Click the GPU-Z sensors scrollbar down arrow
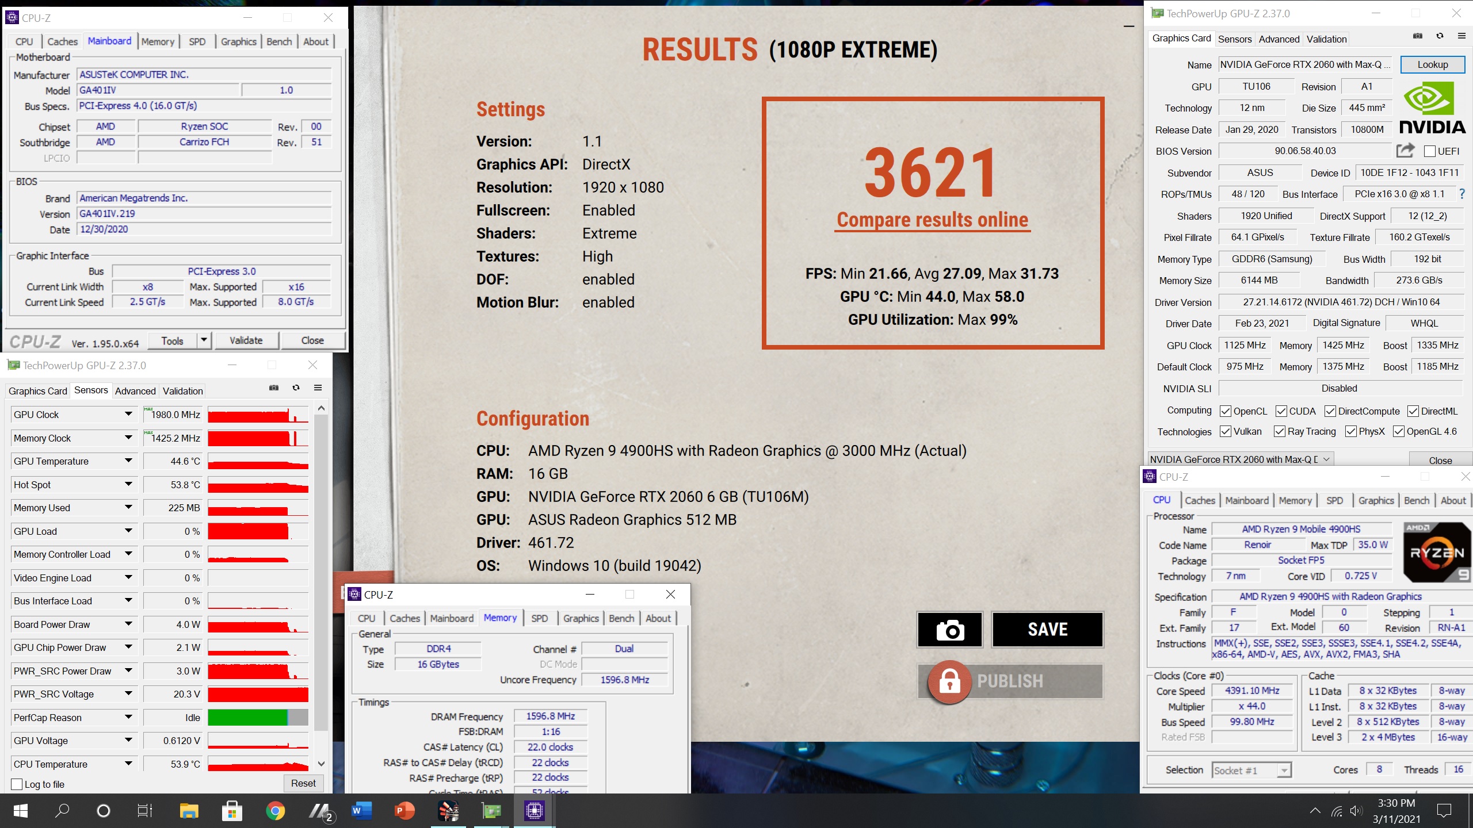1473x828 pixels. click(x=321, y=764)
